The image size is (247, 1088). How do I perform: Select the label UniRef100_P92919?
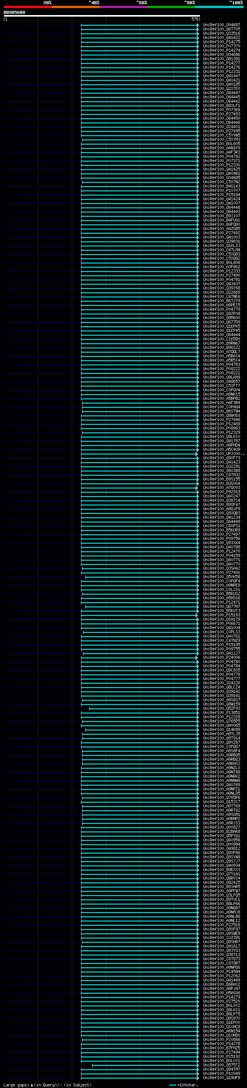coord(222,492)
